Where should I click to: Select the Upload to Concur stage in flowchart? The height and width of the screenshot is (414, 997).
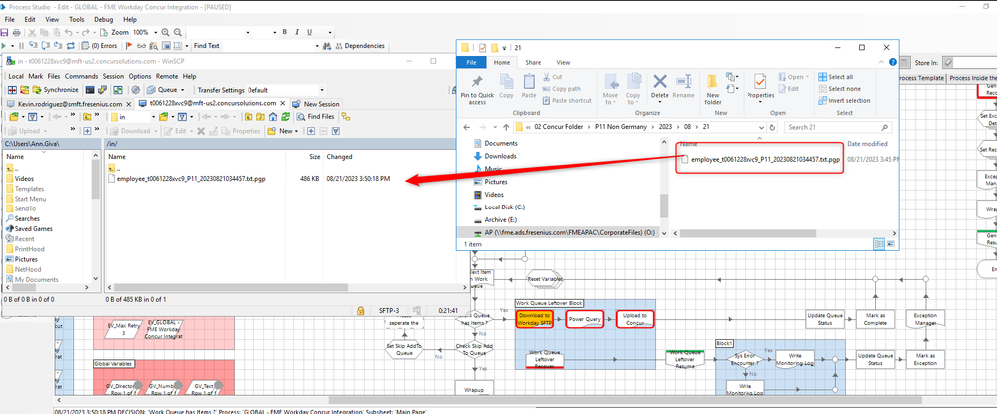pos(635,319)
